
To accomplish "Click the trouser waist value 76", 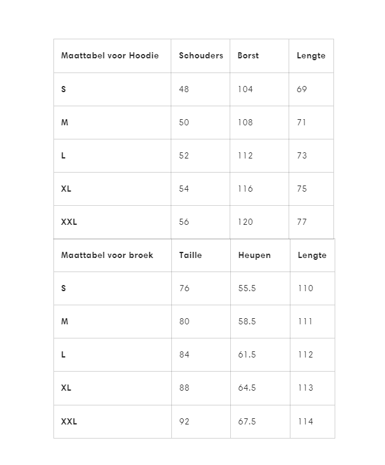I will point(184,288).
